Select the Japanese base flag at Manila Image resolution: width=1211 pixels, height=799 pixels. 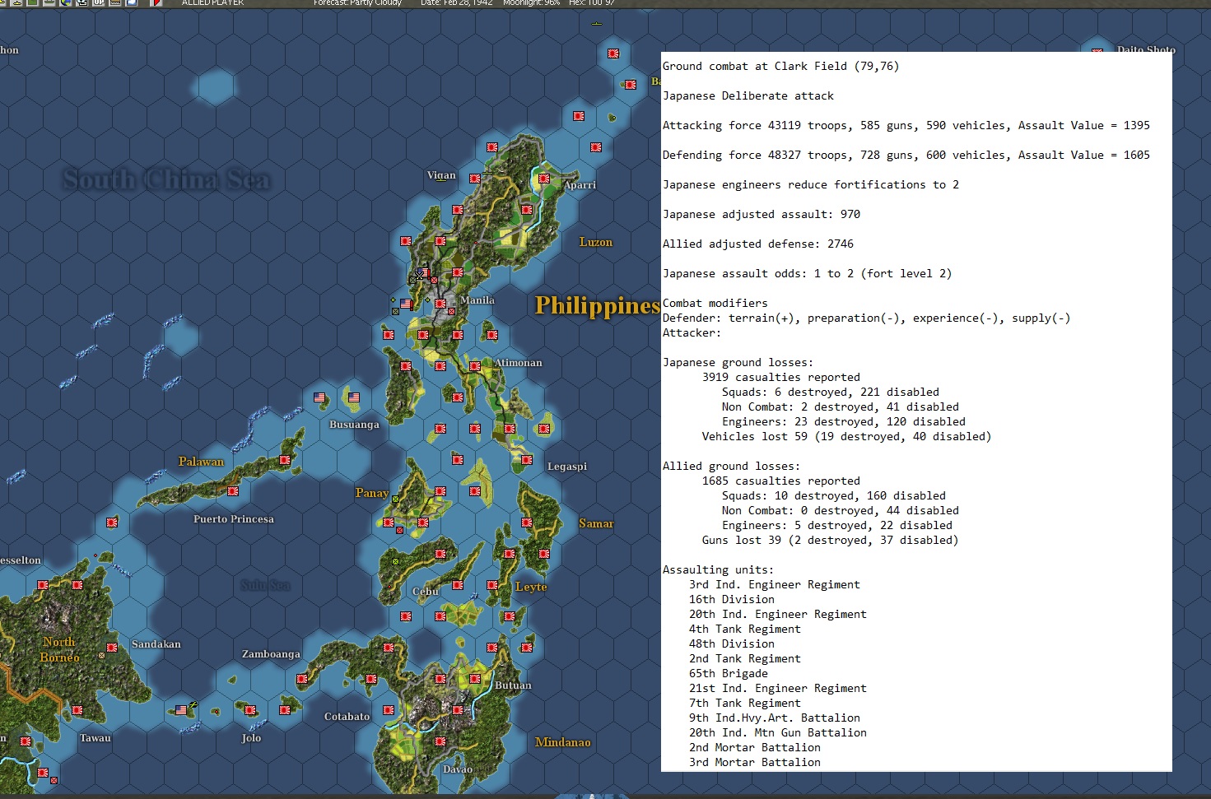pyautogui.click(x=440, y=304)
